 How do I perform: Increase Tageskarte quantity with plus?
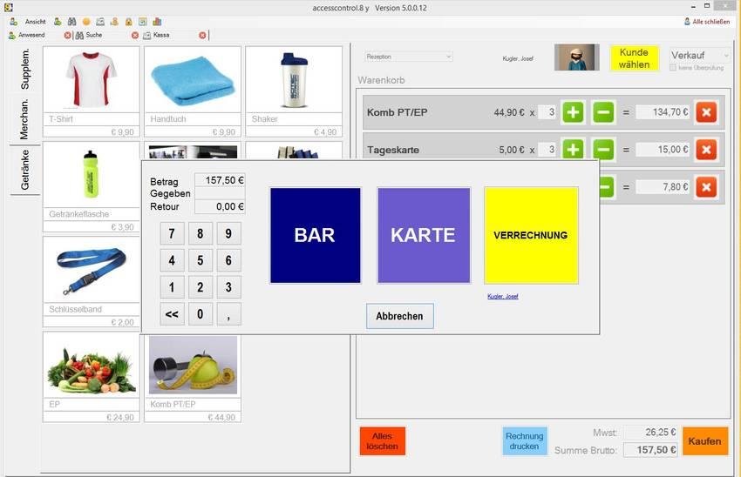pyautogui.click(x=573, y=149)
